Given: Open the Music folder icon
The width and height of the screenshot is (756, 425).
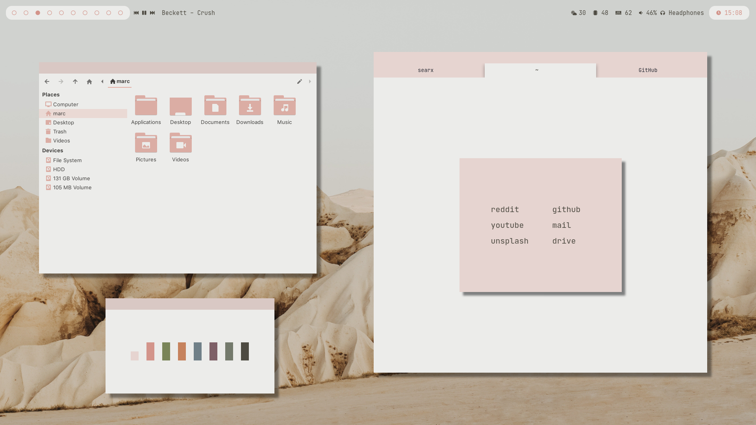Looking at the screenshot, I should pyautogui.click(x=284, y=105).
